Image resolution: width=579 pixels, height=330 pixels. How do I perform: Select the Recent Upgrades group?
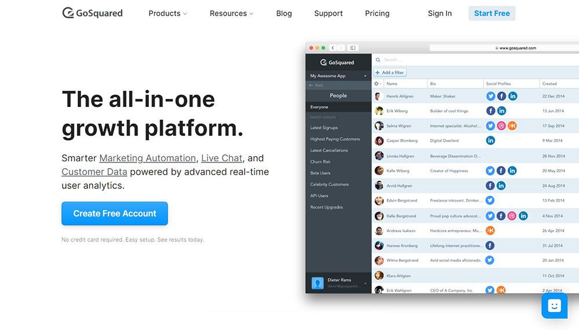(x=327, y=207)
